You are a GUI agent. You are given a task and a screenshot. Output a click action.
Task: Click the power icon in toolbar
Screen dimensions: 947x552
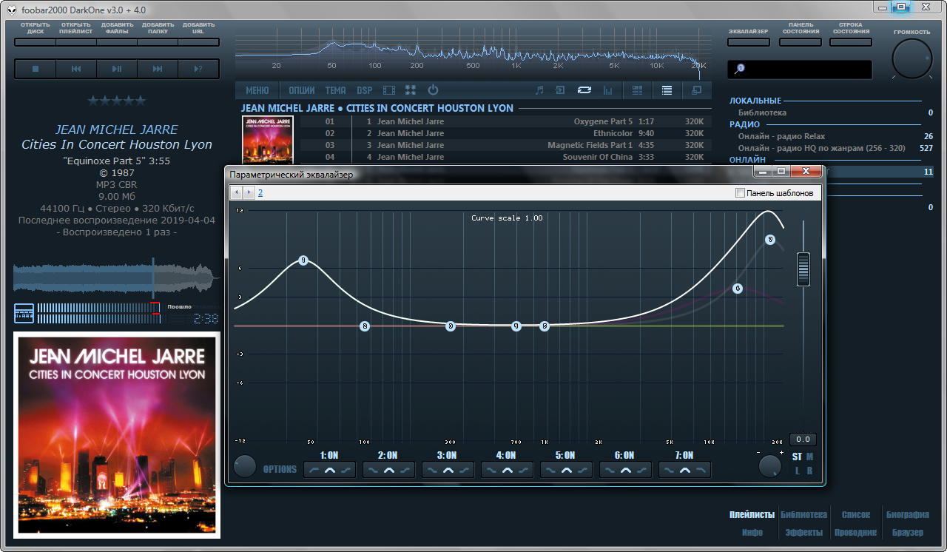[434, 90]
